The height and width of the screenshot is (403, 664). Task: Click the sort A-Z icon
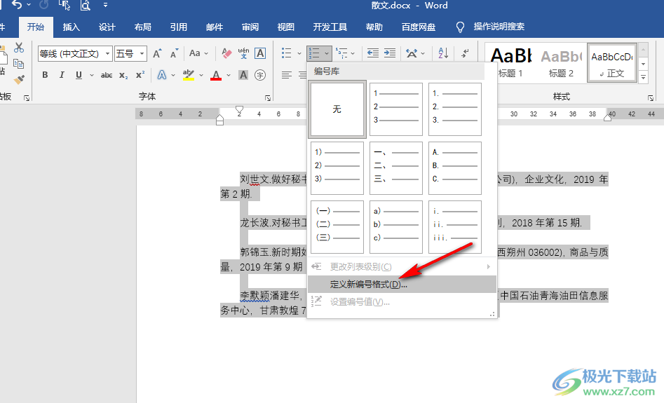443,53
